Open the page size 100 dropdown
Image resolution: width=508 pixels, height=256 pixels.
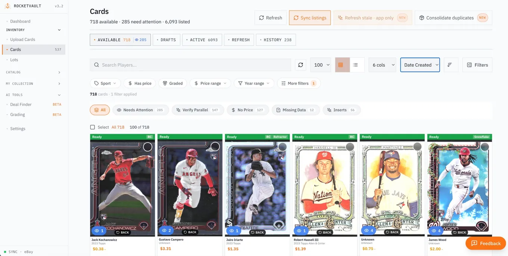coord(320,65)
